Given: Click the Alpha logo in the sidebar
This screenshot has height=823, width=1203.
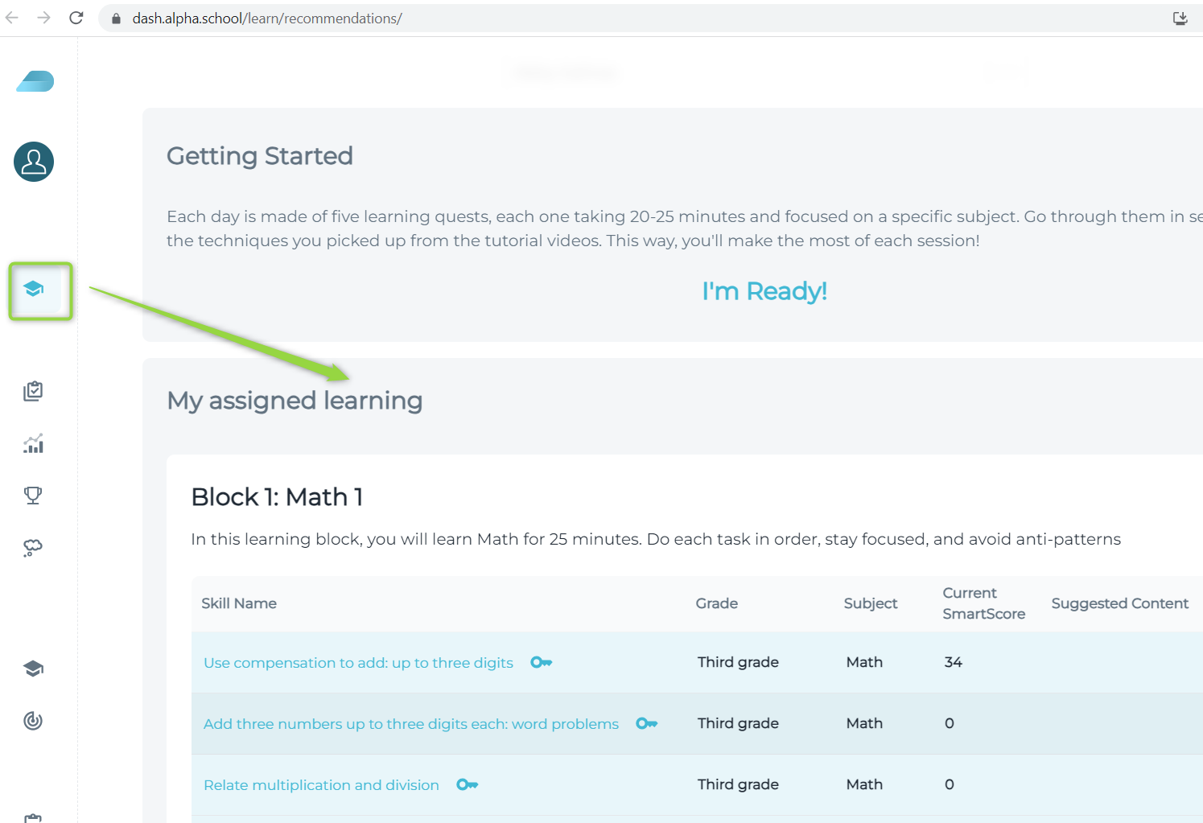Looking at the screenshot, I should point(35,81).
